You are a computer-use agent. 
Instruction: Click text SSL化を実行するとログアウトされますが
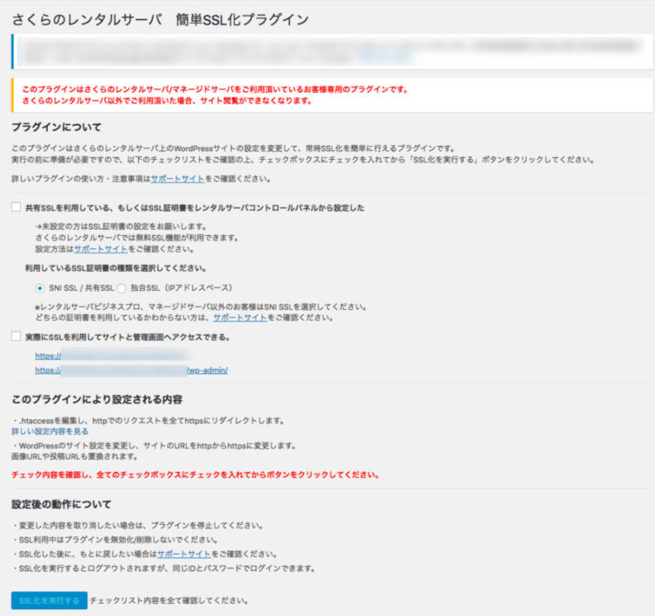tap(164, 568)
